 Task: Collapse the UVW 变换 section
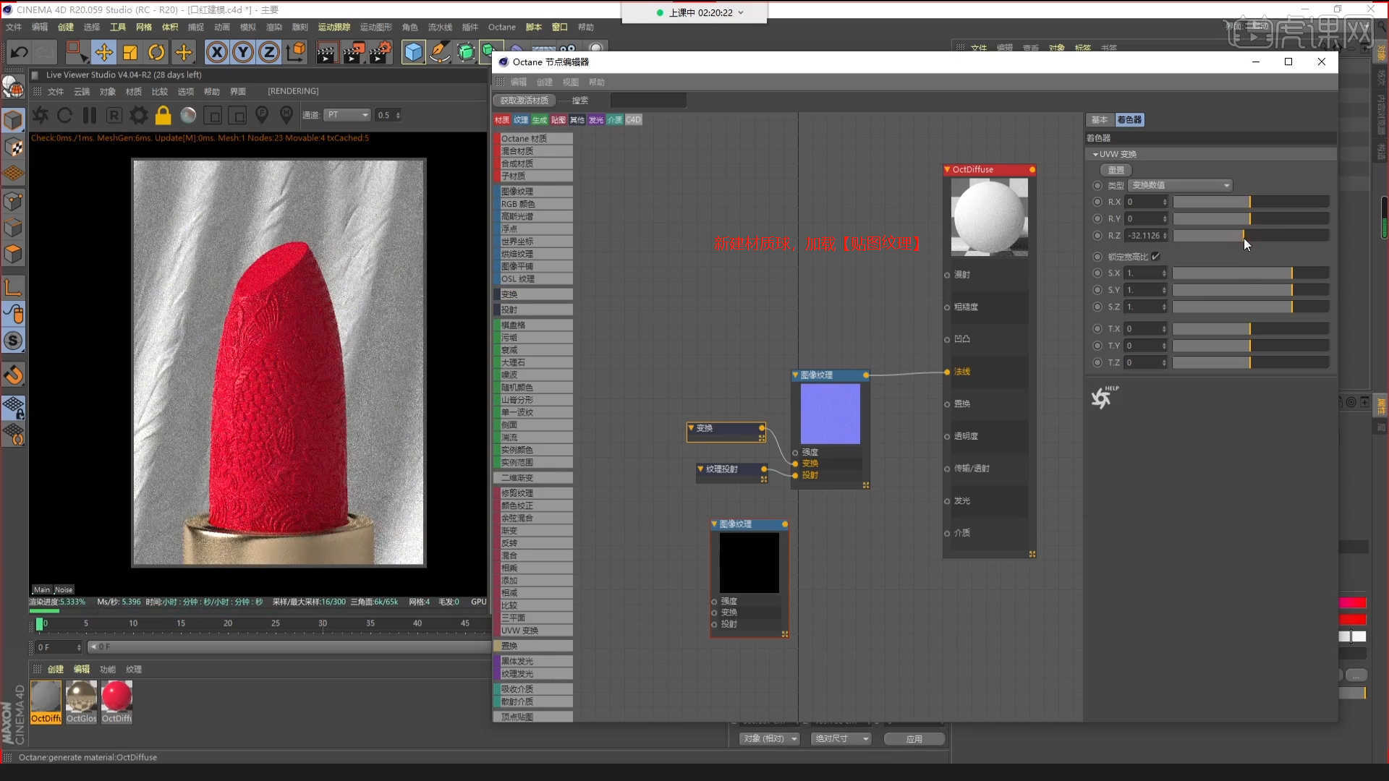point(1095,154)
